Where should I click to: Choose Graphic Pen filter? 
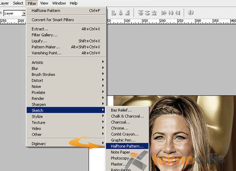[127, 140]
